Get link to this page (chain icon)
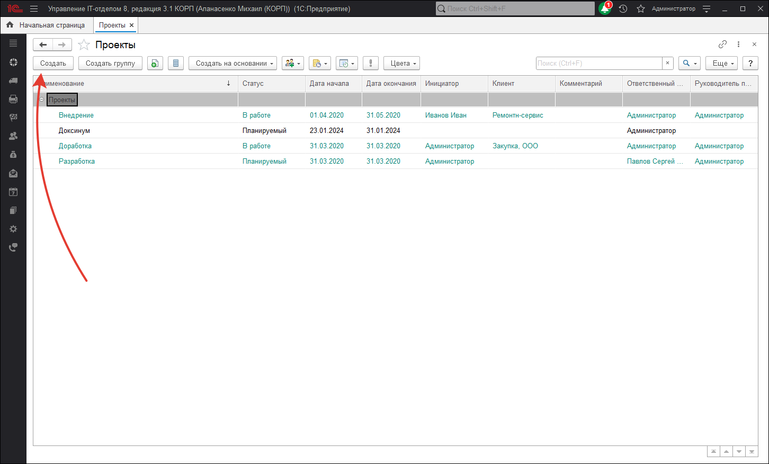The width and height of the screenshot is (769, 464). tap(722, 44)
